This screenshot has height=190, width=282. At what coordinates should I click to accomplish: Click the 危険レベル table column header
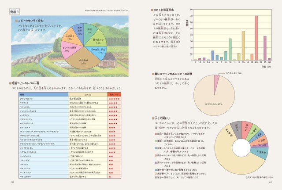tap(114, 94)
